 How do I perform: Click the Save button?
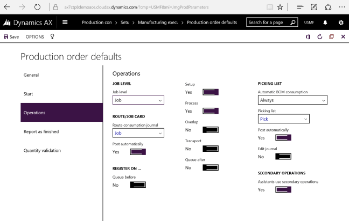(11, 36)
